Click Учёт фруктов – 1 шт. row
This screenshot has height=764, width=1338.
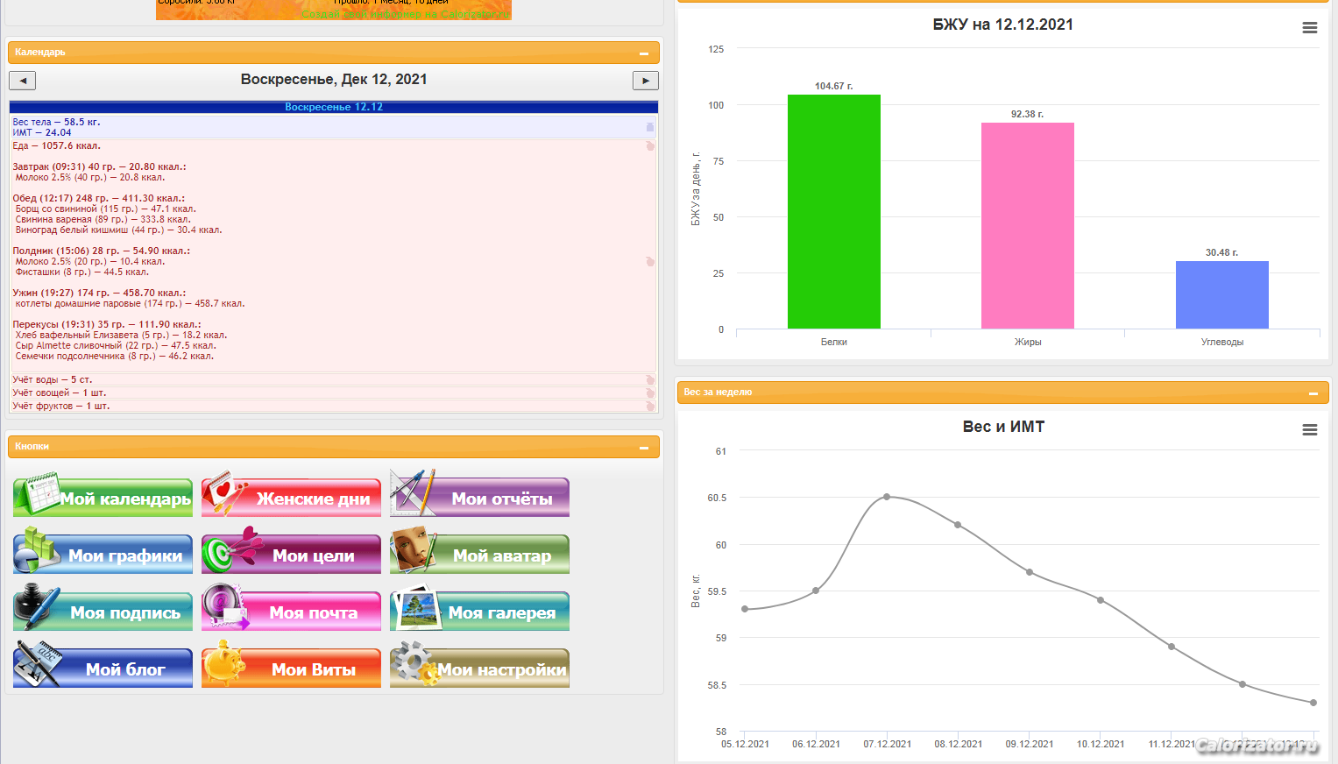333,406
